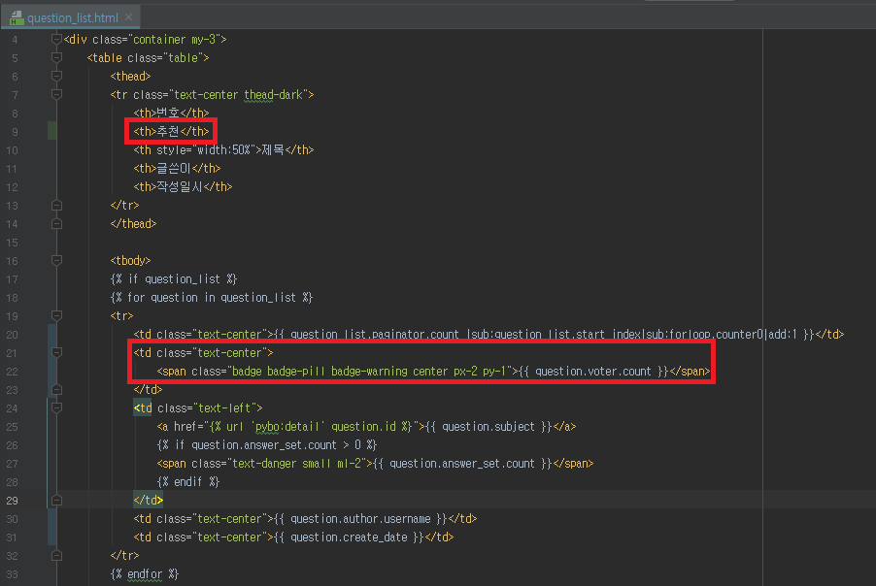Click the closing tr fold marker on line 32
Image resolution: width=876 pixels, height=586 pixels.
pyautogui.click(x=56, y=556)
